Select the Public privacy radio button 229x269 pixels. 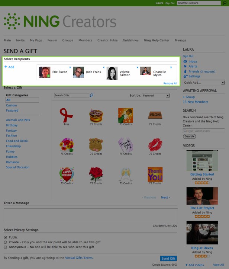[x=6, y=237]
